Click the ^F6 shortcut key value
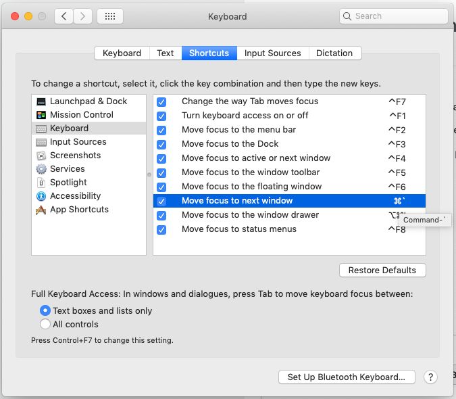 click(x=397, y=187)
